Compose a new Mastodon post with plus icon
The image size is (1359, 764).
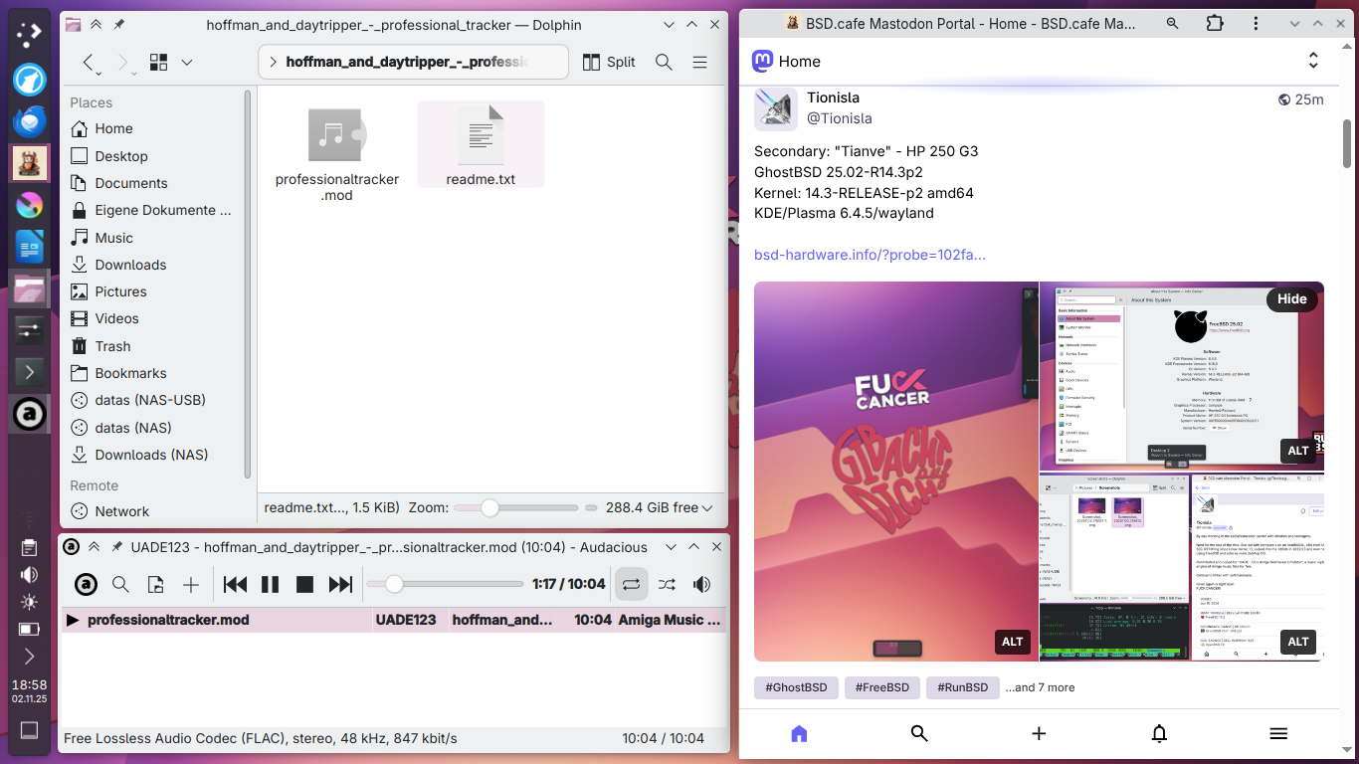tap(1039, 733)
